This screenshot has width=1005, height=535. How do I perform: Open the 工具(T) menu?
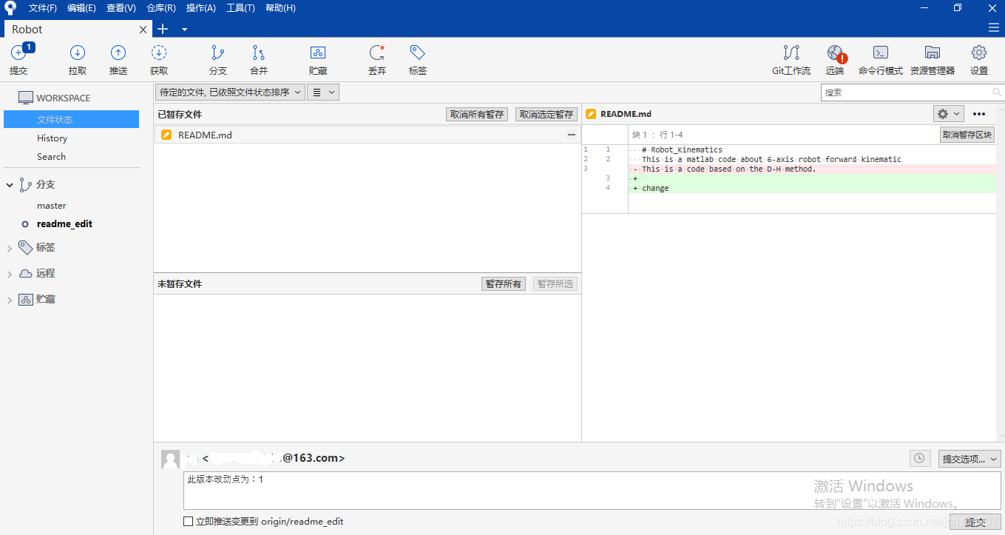(240, 8)
